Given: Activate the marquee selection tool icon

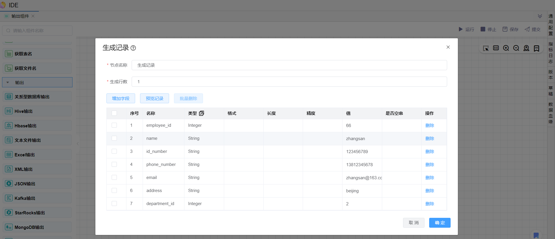Looking at the screenshot, I should (486, 48).
